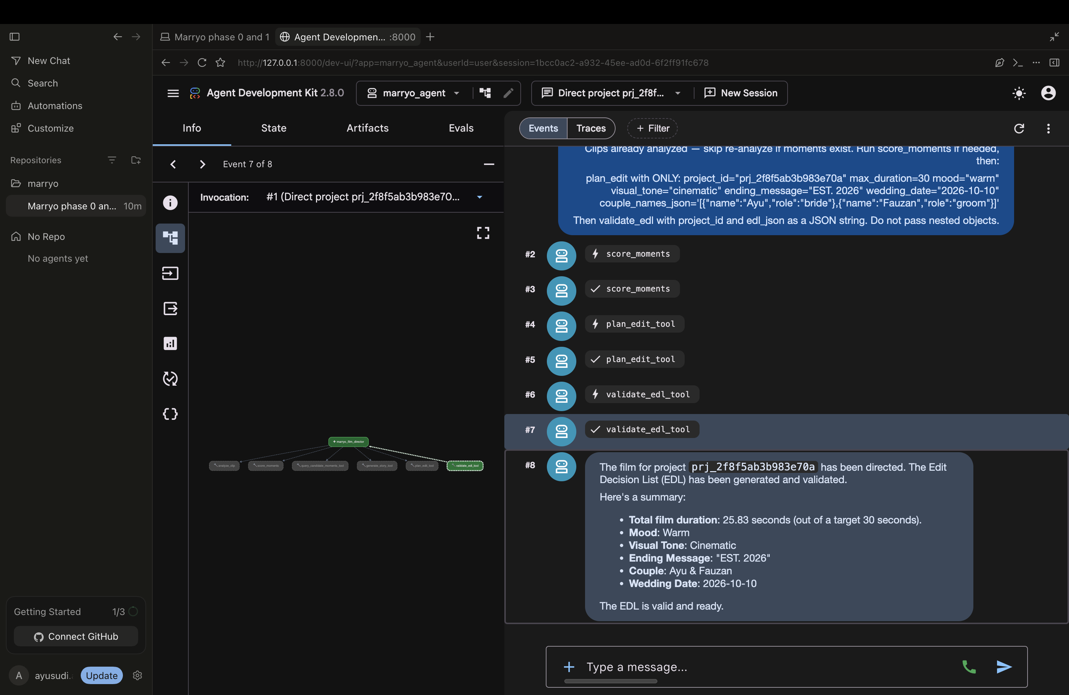Switch to Evals tab
Image resolution: width=1069 pixels, height=695 pixels.
click(x=461, y=128)
